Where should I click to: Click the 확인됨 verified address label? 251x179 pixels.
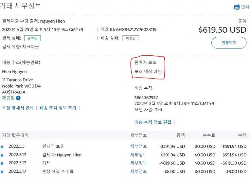(8, 98)
